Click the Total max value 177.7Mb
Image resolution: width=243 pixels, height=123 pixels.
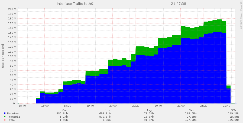tap(191, 120)
